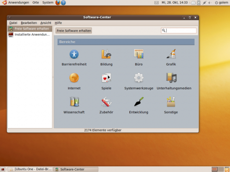Maximize the Software-Center window
230x172 pixels.
pos(190,18)
